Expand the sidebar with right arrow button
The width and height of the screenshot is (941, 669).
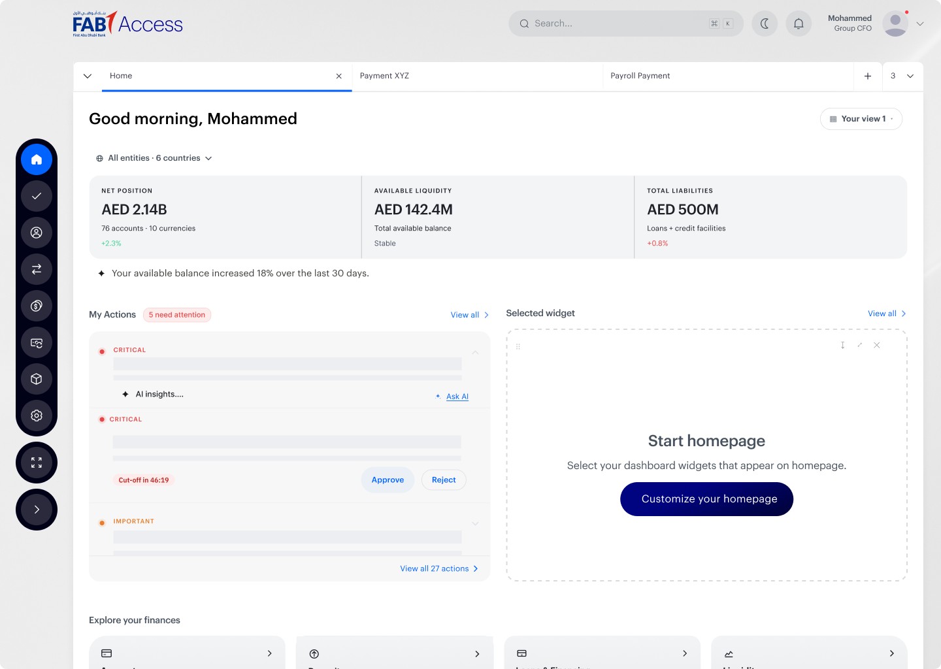point(37,510)
